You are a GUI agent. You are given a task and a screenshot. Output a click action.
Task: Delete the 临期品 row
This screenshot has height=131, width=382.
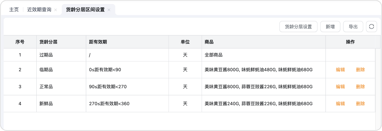click(360, 70)
